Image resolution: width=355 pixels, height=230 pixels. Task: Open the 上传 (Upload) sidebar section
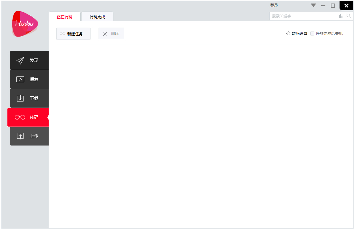29,136
